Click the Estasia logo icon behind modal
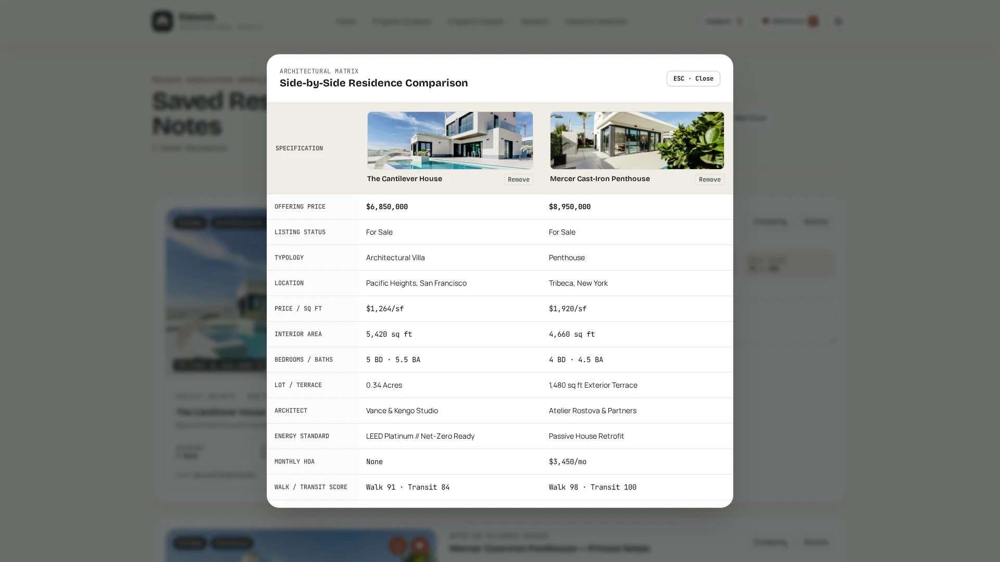Image resolution: width=1000 pixels, height=562 pixels. click(162, 21)
